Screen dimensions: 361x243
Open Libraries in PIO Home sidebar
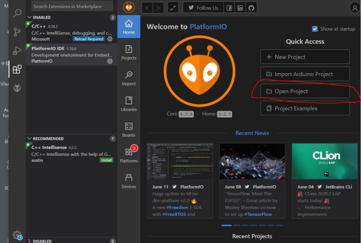click(129, 104)
